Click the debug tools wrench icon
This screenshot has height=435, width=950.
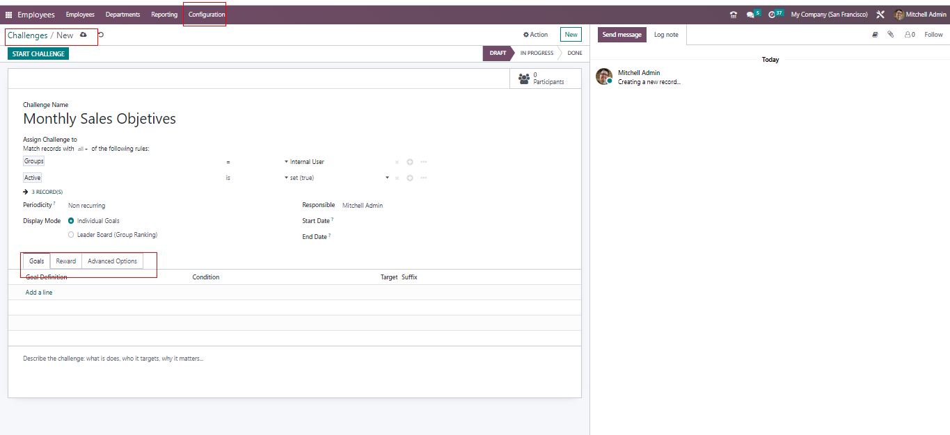click(880, 15)
